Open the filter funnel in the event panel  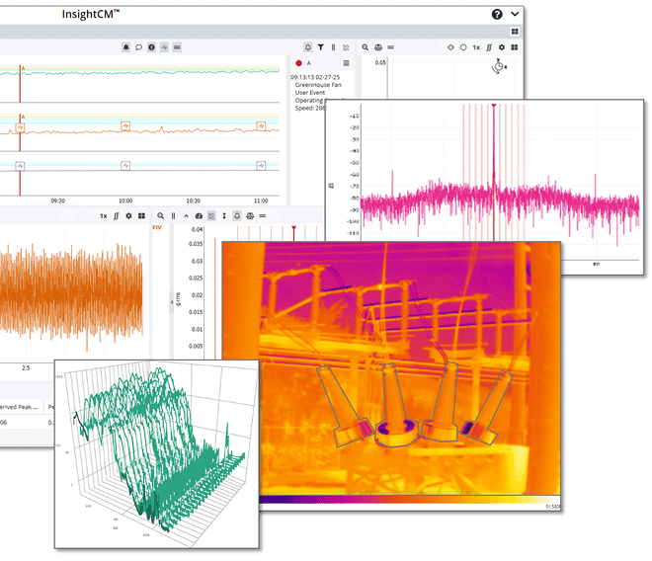point(321,47)
